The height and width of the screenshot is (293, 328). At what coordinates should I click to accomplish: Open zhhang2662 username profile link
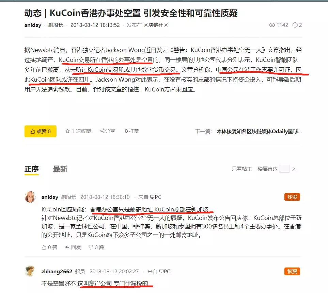click(x=57, y=271)
